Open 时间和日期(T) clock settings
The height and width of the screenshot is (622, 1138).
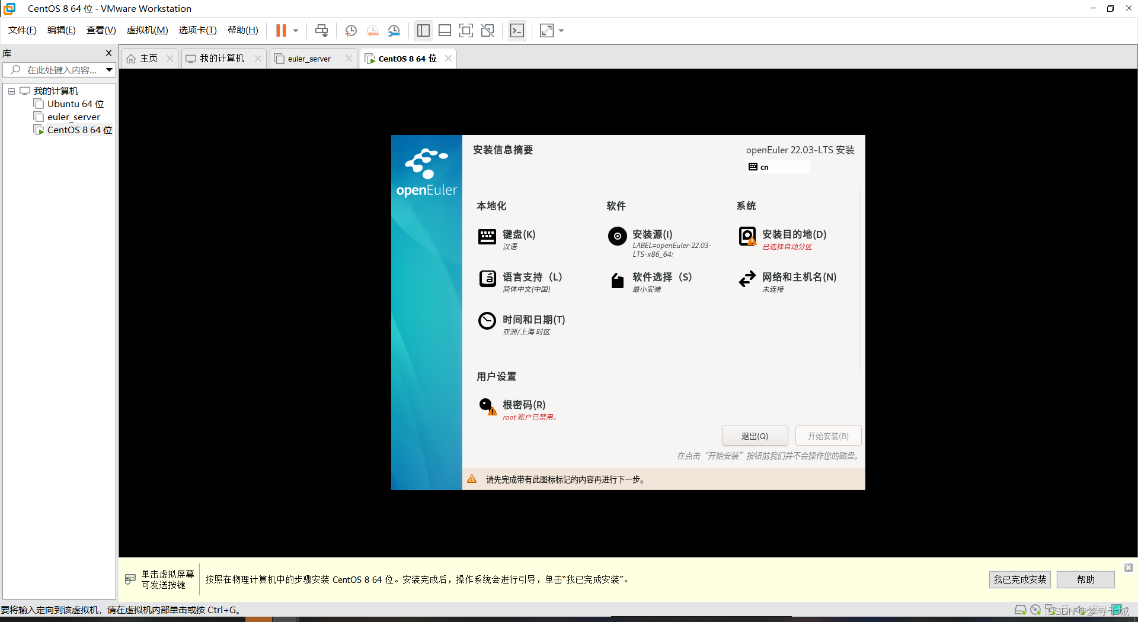pos(522,324)
